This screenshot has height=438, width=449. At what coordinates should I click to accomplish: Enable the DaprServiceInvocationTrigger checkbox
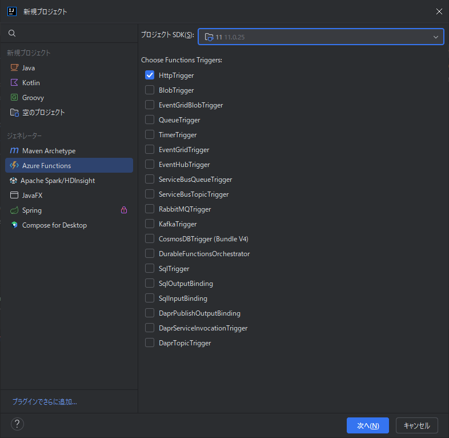click(x=150, y=328)
